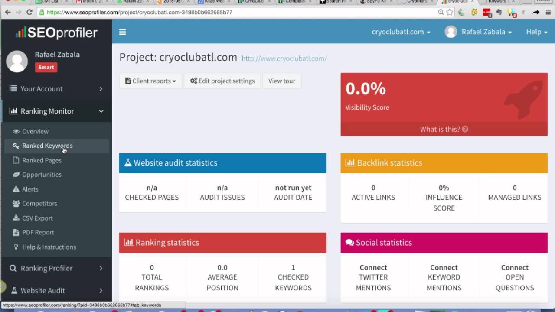Open the Client reports dropdown
The image size is (555, 312).
tap(150, 81)
